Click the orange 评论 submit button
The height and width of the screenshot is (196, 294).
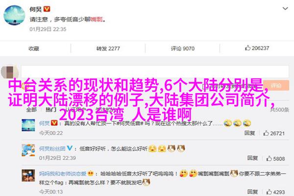(x=276, y=86)
